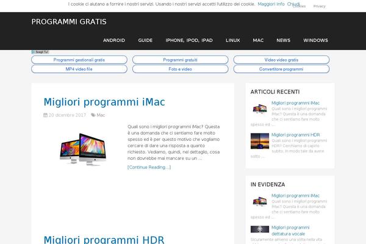Open the Mac category tag link
Viewport: 366px width, 244px height.
click(101, 115)
